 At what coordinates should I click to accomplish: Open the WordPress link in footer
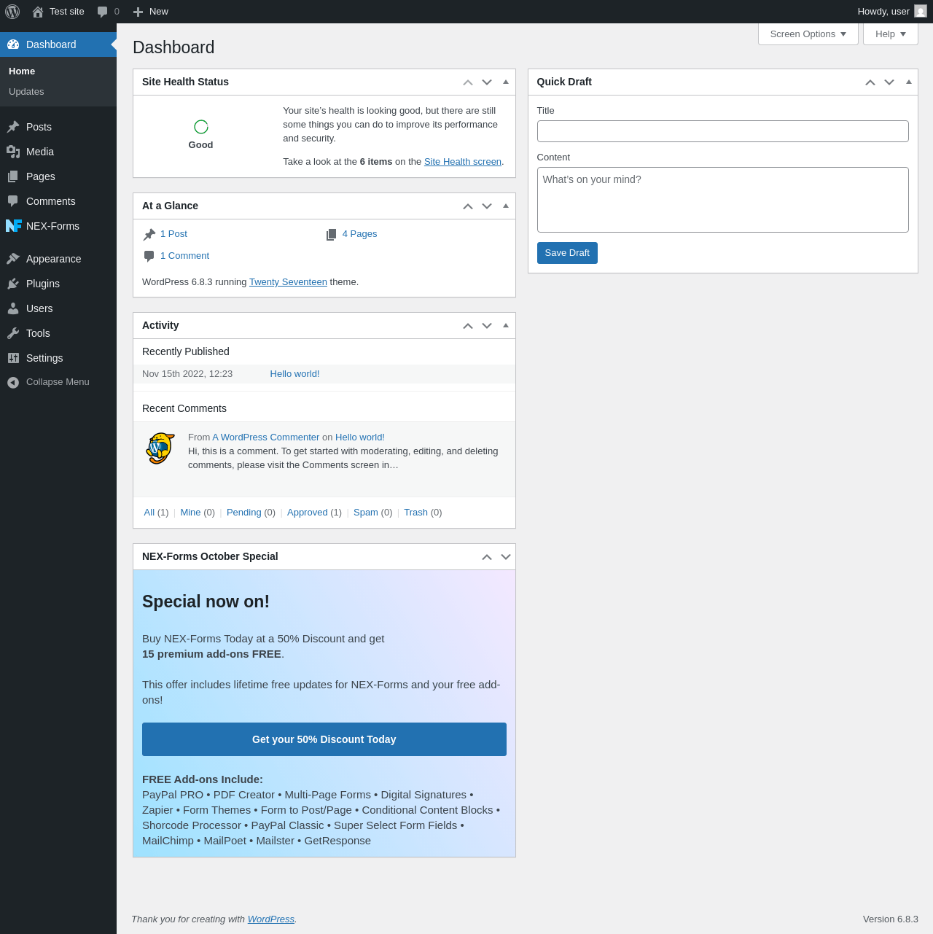[x=271, y=919]
